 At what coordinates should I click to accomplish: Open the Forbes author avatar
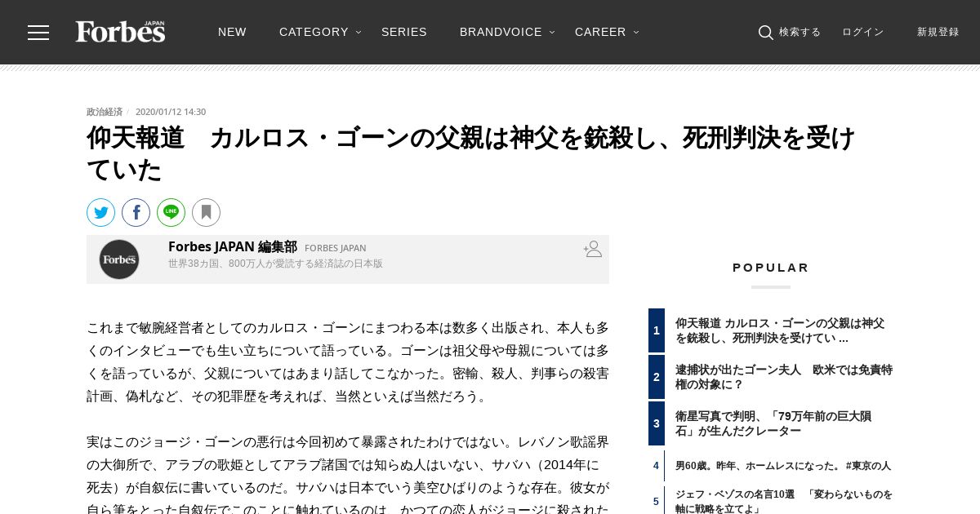119,259
